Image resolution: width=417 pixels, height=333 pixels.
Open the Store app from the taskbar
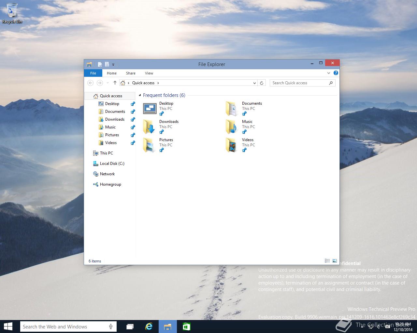coord(186,326)
